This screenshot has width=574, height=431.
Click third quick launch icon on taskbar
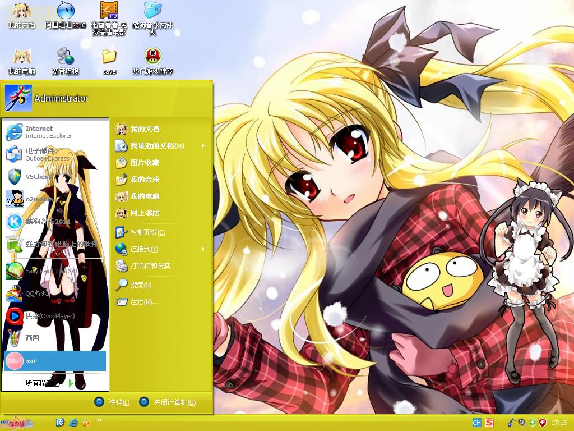coord(86,423)
